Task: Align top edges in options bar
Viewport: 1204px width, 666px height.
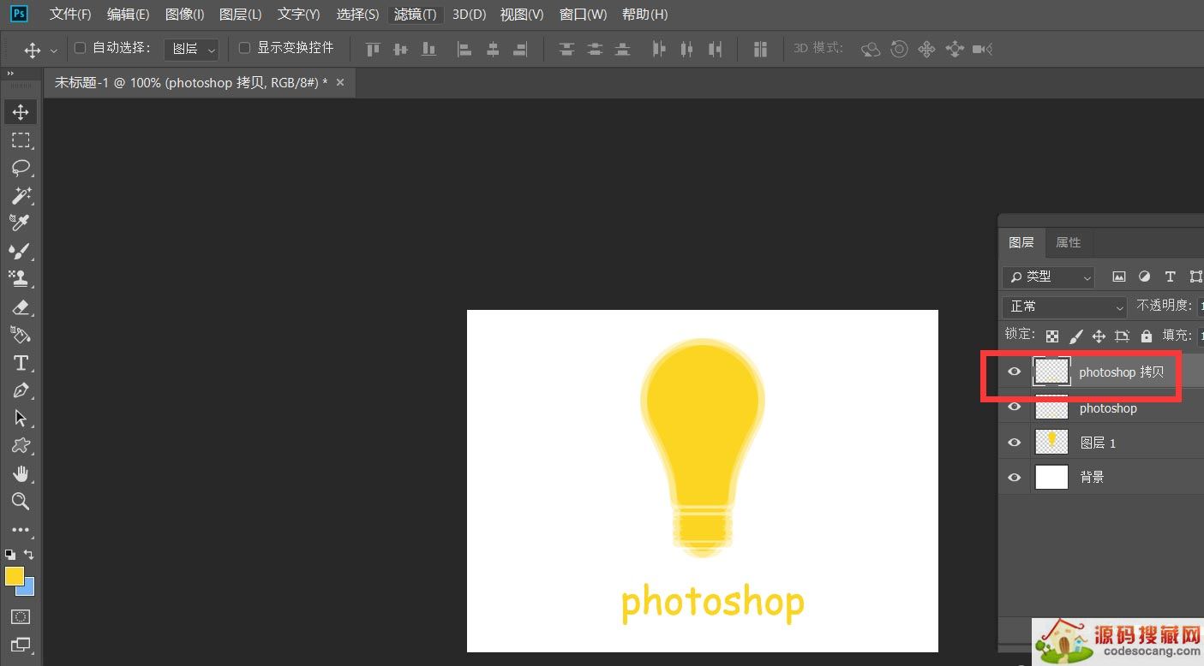Action: tap(373, 49)
